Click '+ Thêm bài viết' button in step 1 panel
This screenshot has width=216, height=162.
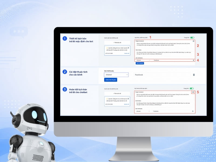pos(117,43)
